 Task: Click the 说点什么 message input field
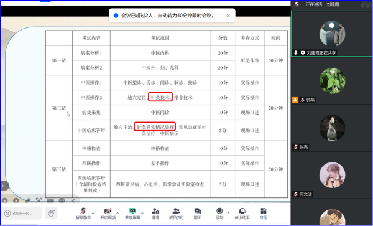coord(22,214)
